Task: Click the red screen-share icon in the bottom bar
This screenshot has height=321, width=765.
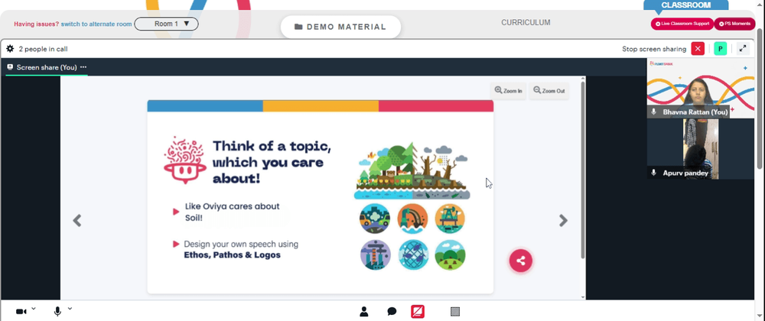Action: point(418,311)
